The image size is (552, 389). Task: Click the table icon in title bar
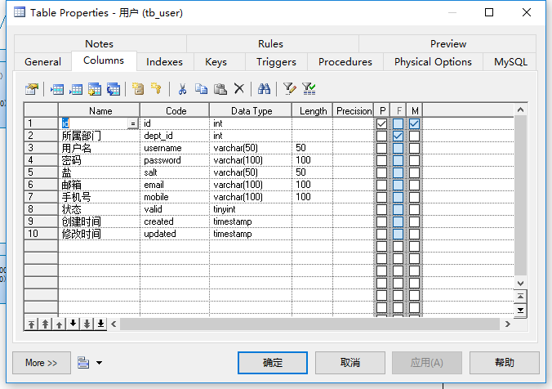[x=20, y=12]
